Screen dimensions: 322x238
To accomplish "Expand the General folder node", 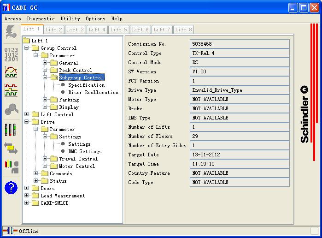I will pos(45,63).
